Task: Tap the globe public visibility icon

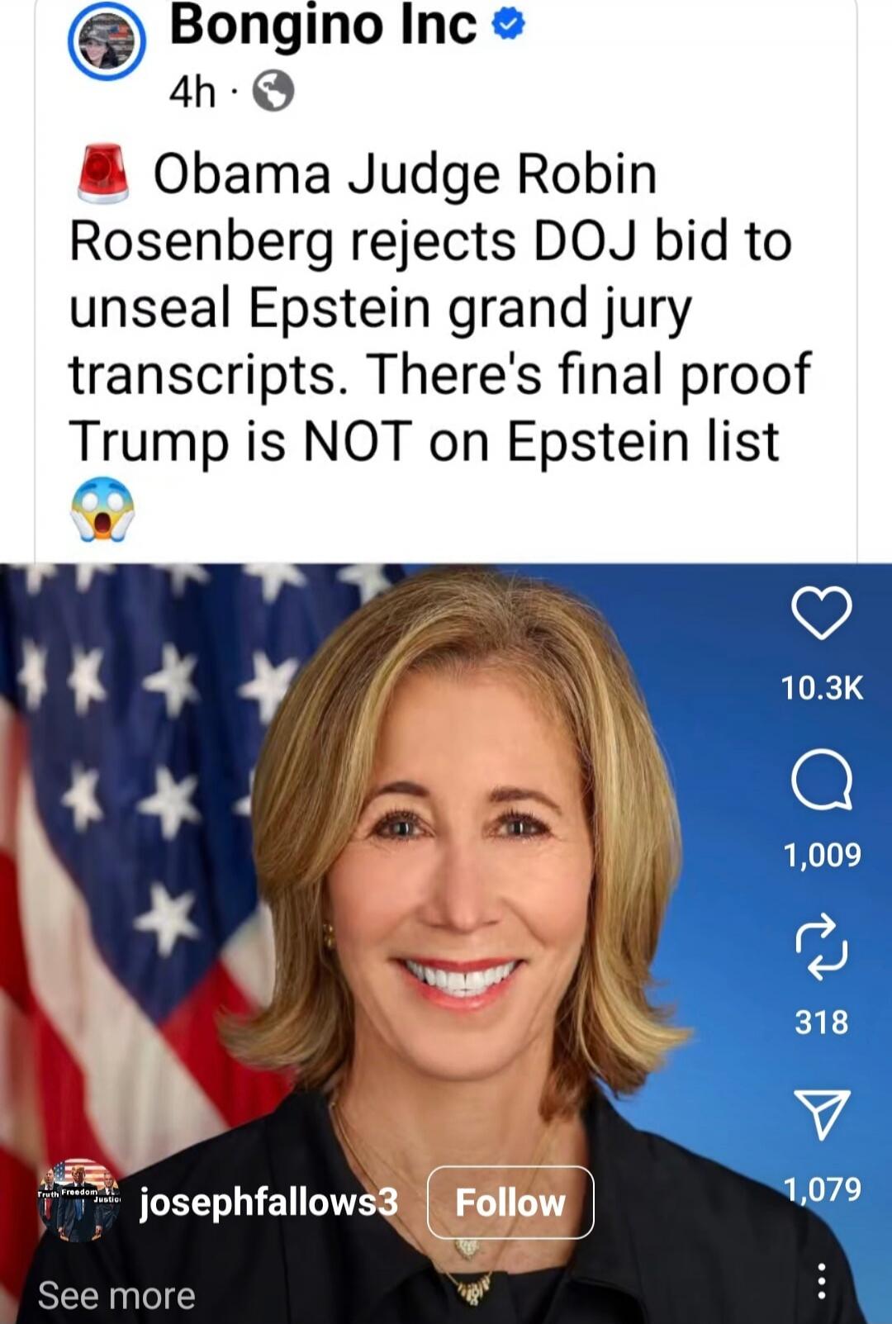Action: pos(273,91)
